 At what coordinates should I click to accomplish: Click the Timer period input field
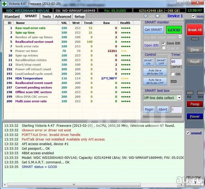(176, 62)
